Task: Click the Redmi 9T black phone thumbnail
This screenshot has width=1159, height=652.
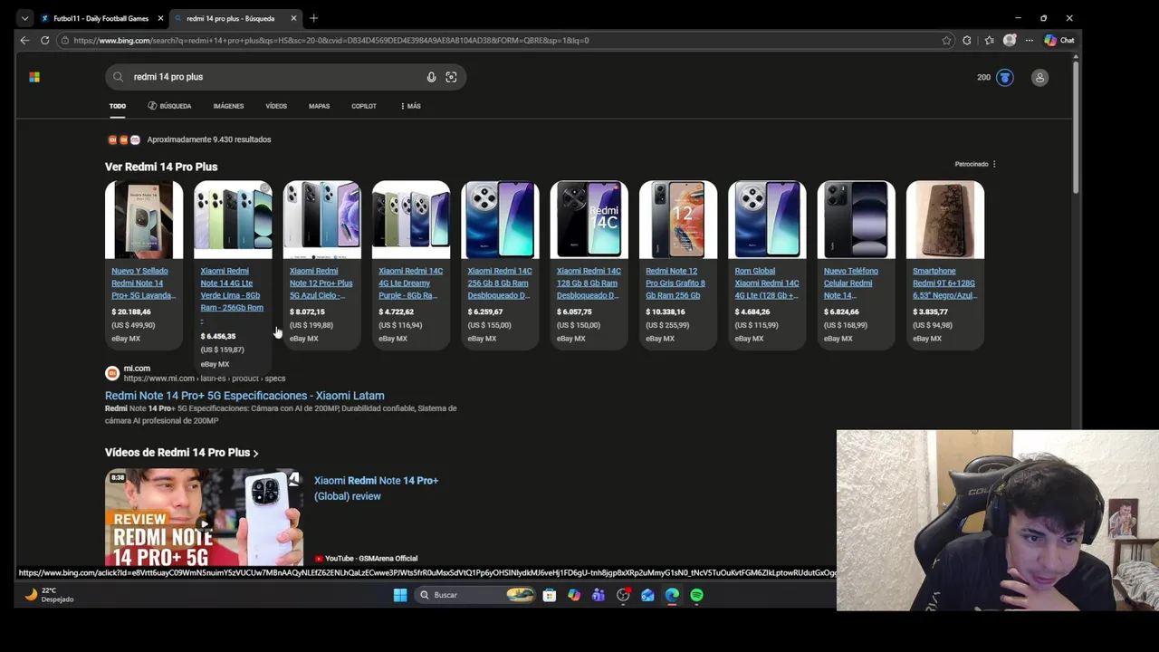Action: (x=945, y=219)
